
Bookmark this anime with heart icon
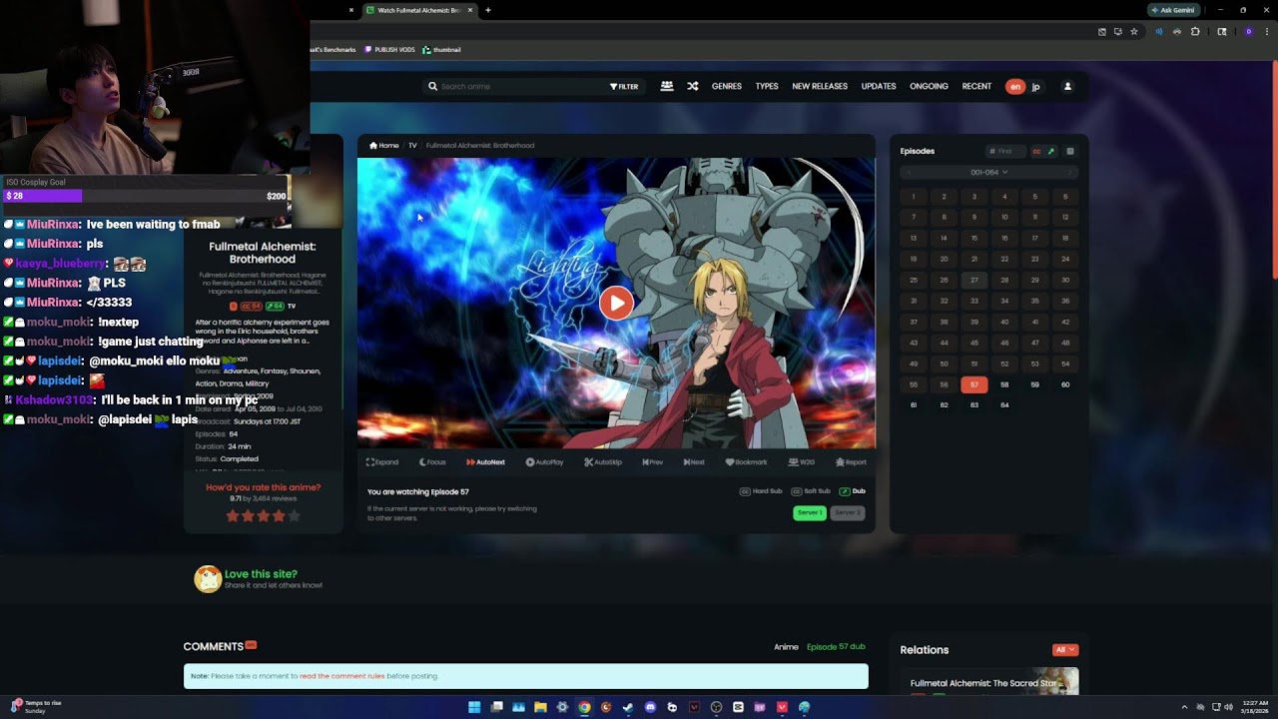[x=746, y=462]
